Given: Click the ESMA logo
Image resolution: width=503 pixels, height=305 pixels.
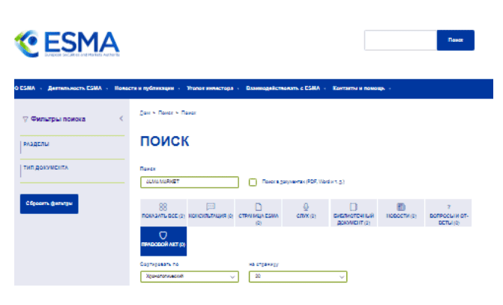Looking at the screenshot, I should pos(67,44).
